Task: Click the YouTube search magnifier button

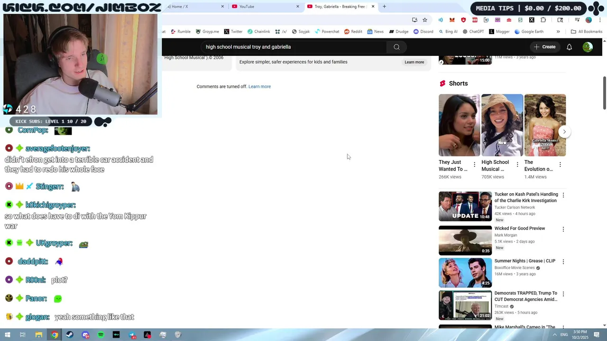Action: click(396, 47)
